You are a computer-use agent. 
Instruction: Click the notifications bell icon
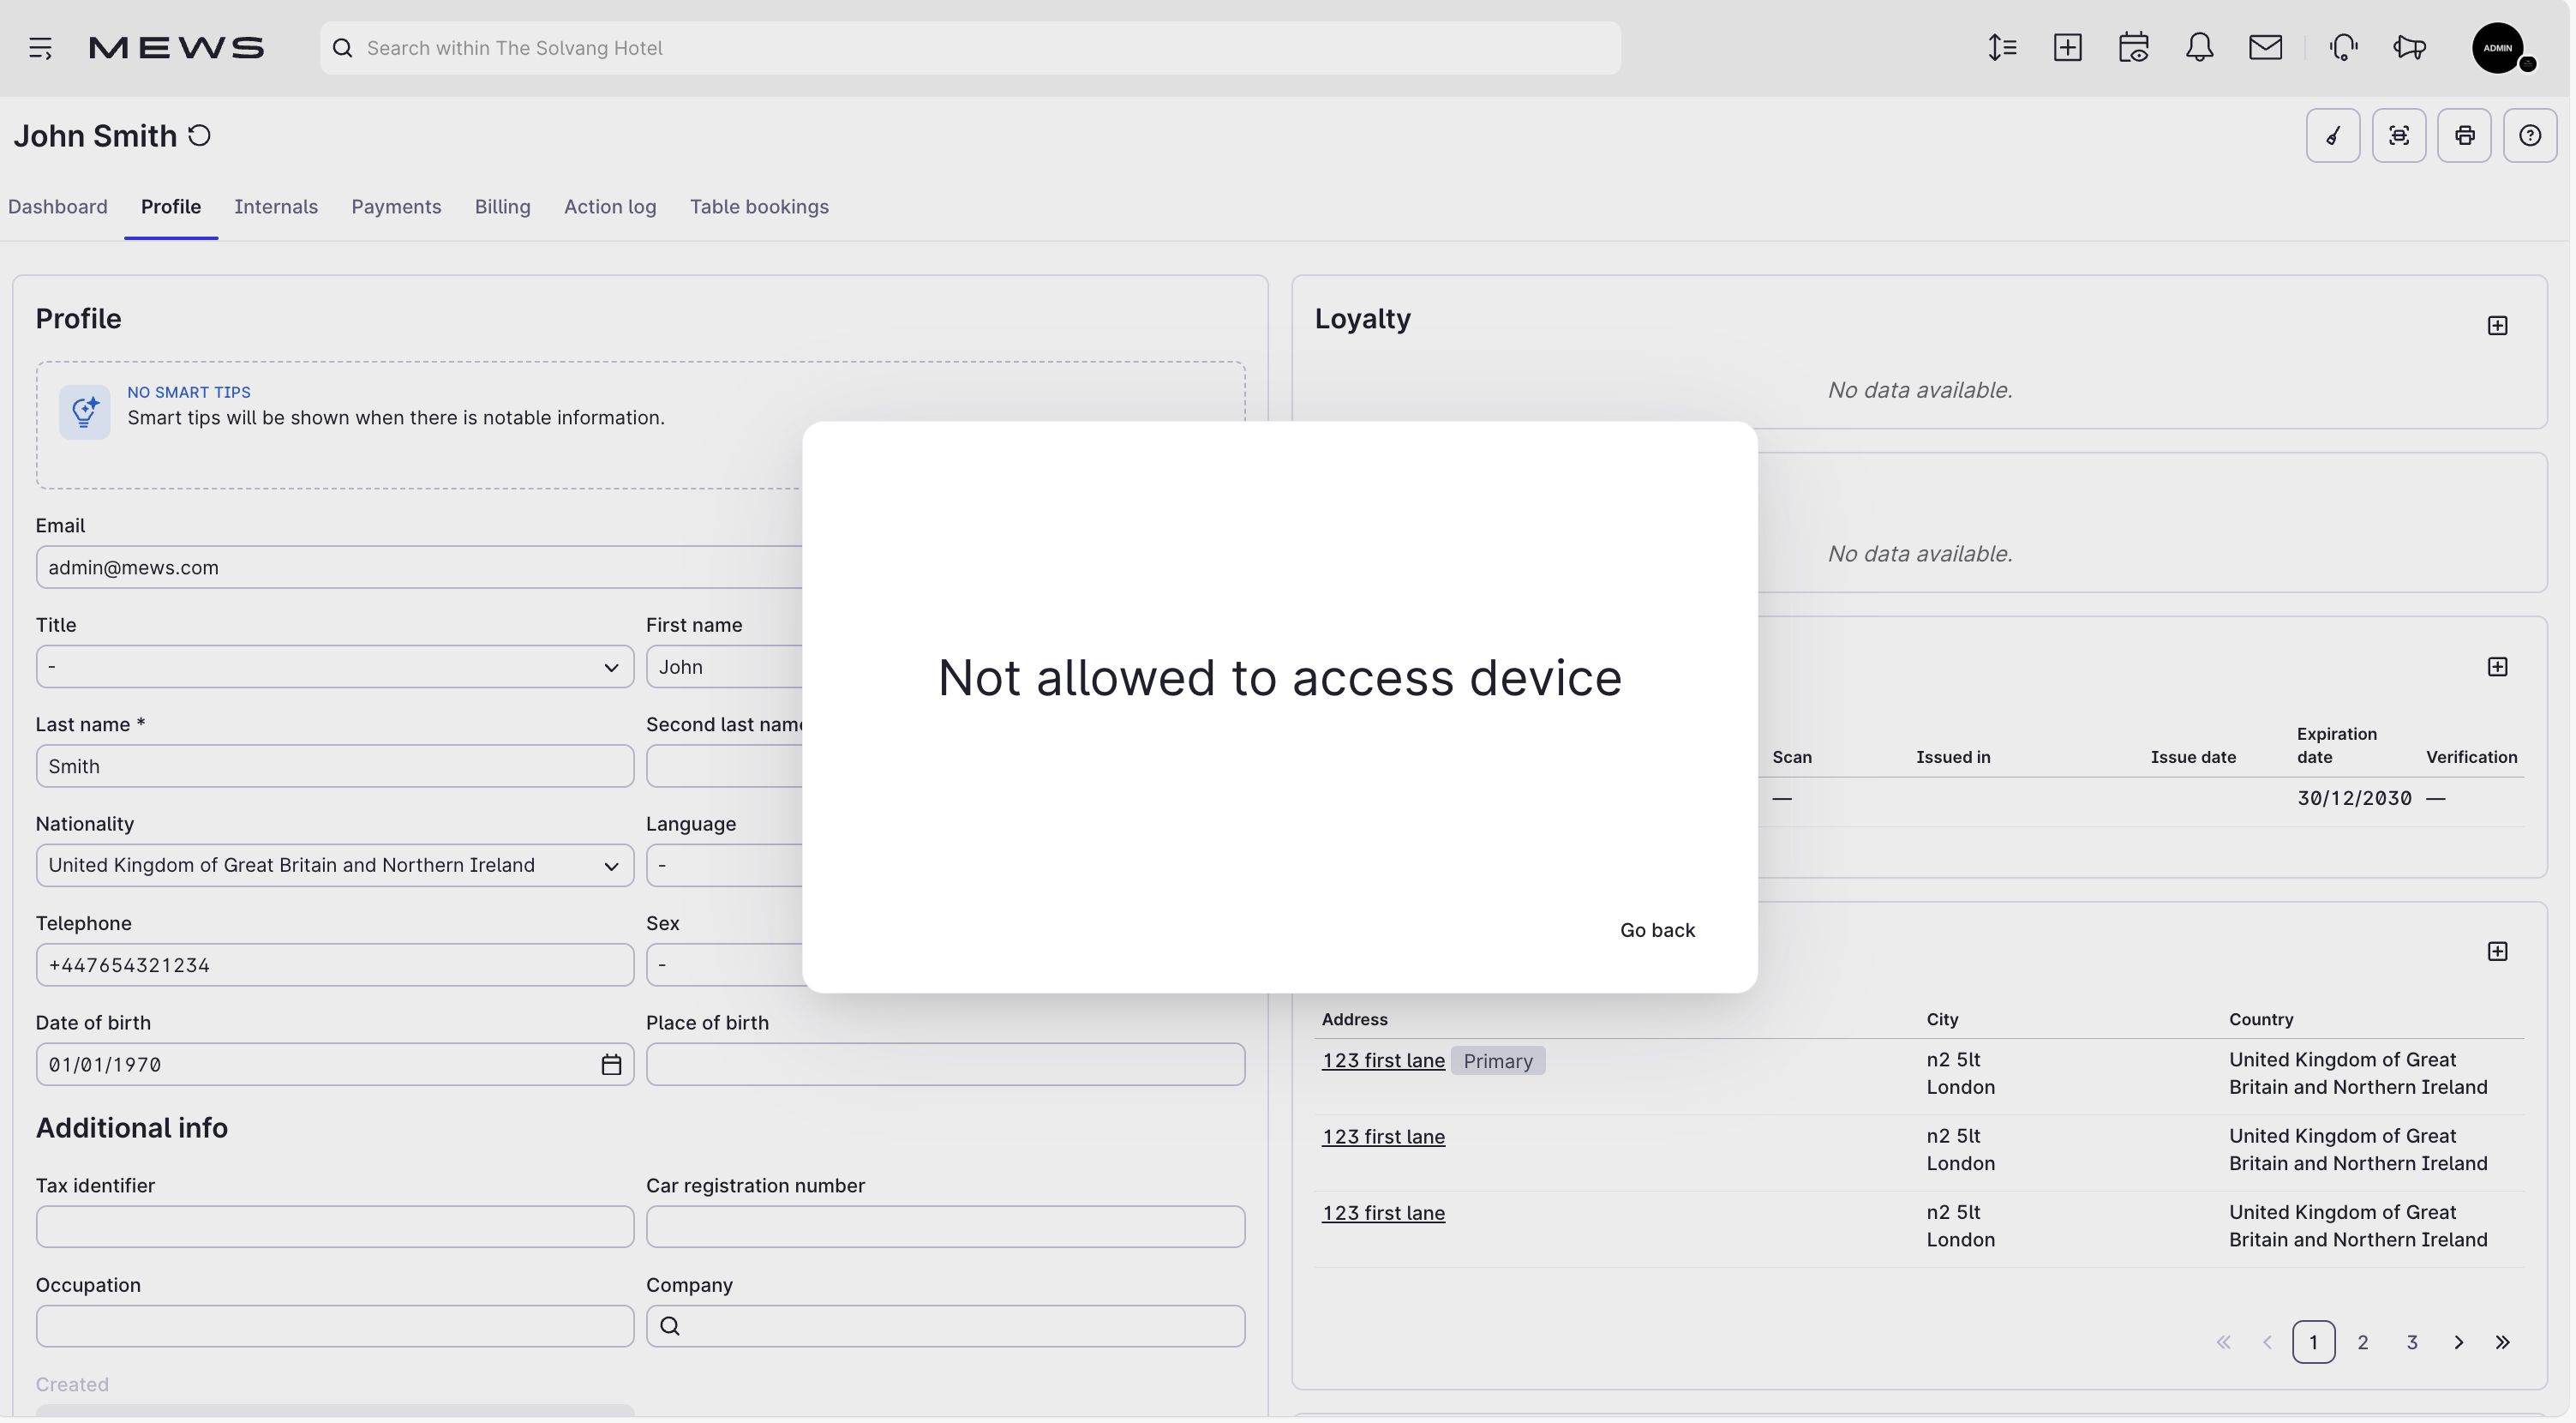[x=2199, y=48]
